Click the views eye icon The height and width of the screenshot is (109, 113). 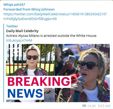click(84, 106)
